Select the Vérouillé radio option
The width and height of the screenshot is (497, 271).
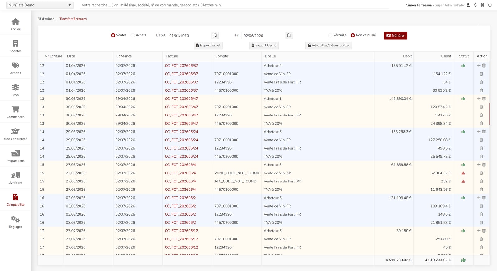[331, 35]
